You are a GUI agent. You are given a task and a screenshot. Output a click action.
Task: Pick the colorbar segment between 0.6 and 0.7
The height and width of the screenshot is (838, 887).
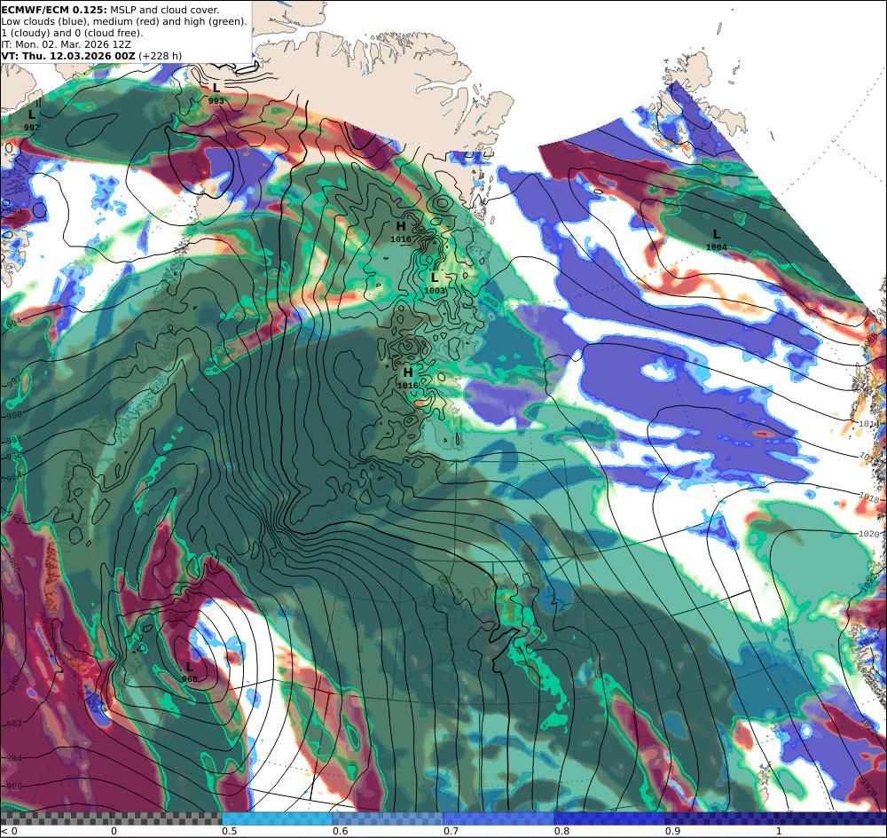389,818
